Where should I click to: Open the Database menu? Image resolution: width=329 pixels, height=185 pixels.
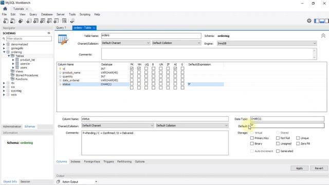pos(47,14)
